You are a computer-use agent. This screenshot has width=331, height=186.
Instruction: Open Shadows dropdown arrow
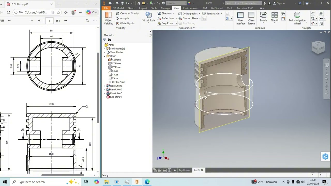pos(174,13)
